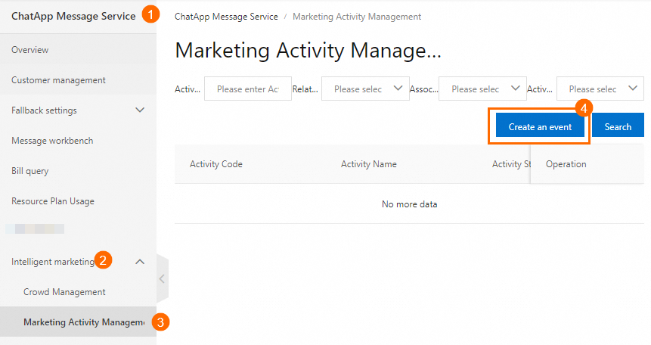Viewport: 651px width, 345px height.
Task: Open the last Activity dropdown filter
Action: click(x=600, y=89)
